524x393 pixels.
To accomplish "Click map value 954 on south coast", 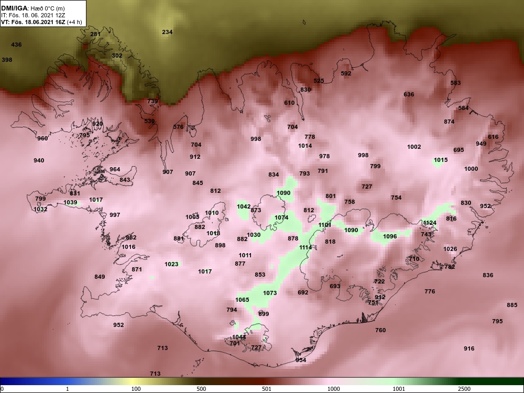I will [x=301, y=360].
